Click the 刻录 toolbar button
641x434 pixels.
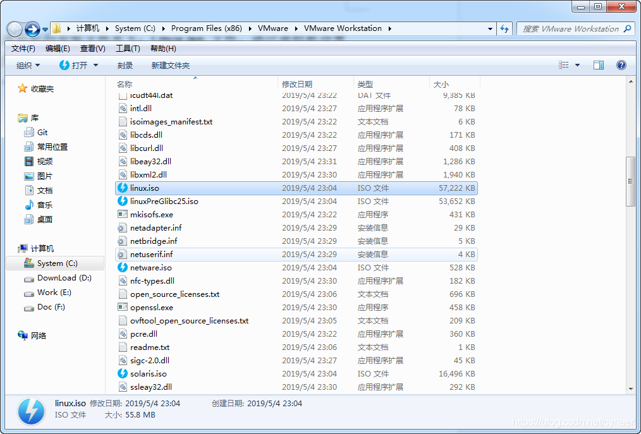(x=125, y=66)
